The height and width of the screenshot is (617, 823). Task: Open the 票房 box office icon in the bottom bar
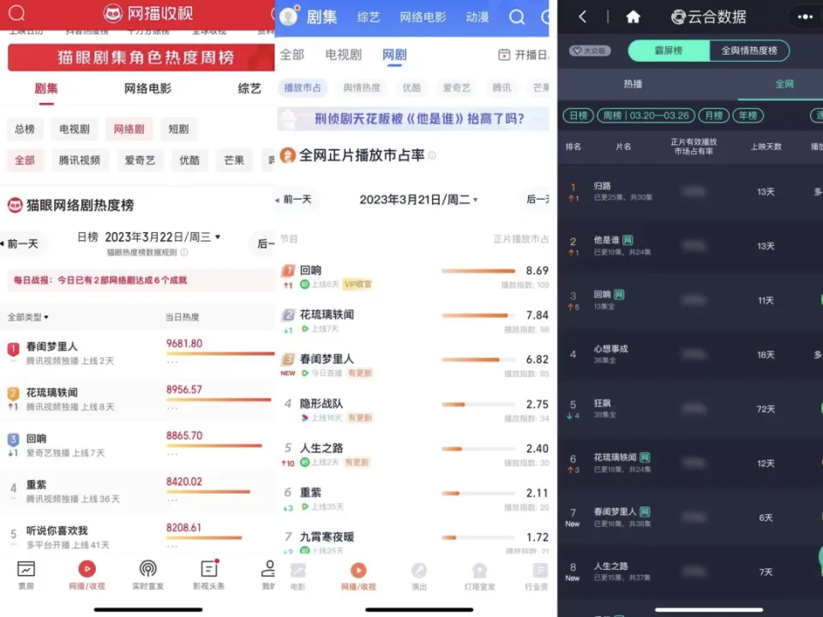pyautogui.click(x=26, y=569)
